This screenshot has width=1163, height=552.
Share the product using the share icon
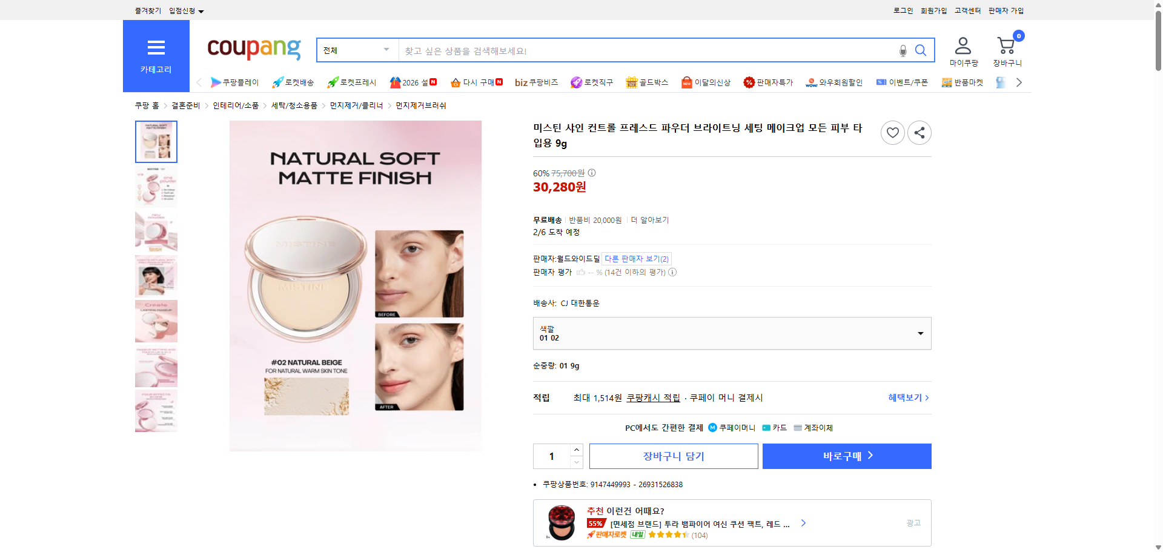(919, 132)
